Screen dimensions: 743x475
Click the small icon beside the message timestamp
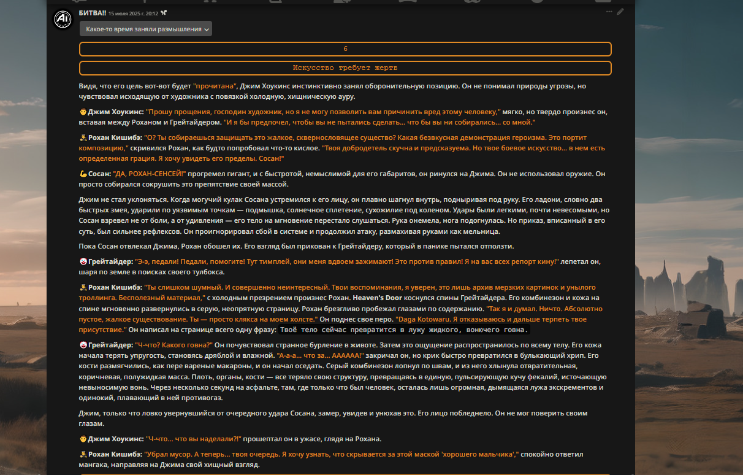(x=164, y=13)
